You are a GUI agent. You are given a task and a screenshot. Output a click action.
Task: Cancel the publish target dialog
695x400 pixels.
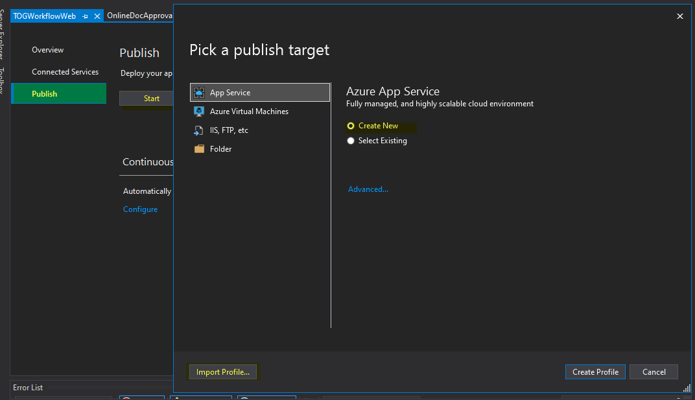pyautogui.click(x=654, y=372)
